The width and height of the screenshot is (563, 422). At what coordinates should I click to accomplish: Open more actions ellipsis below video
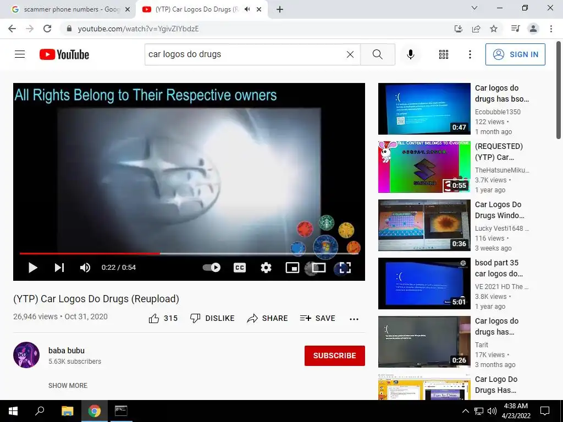[354, 319]
